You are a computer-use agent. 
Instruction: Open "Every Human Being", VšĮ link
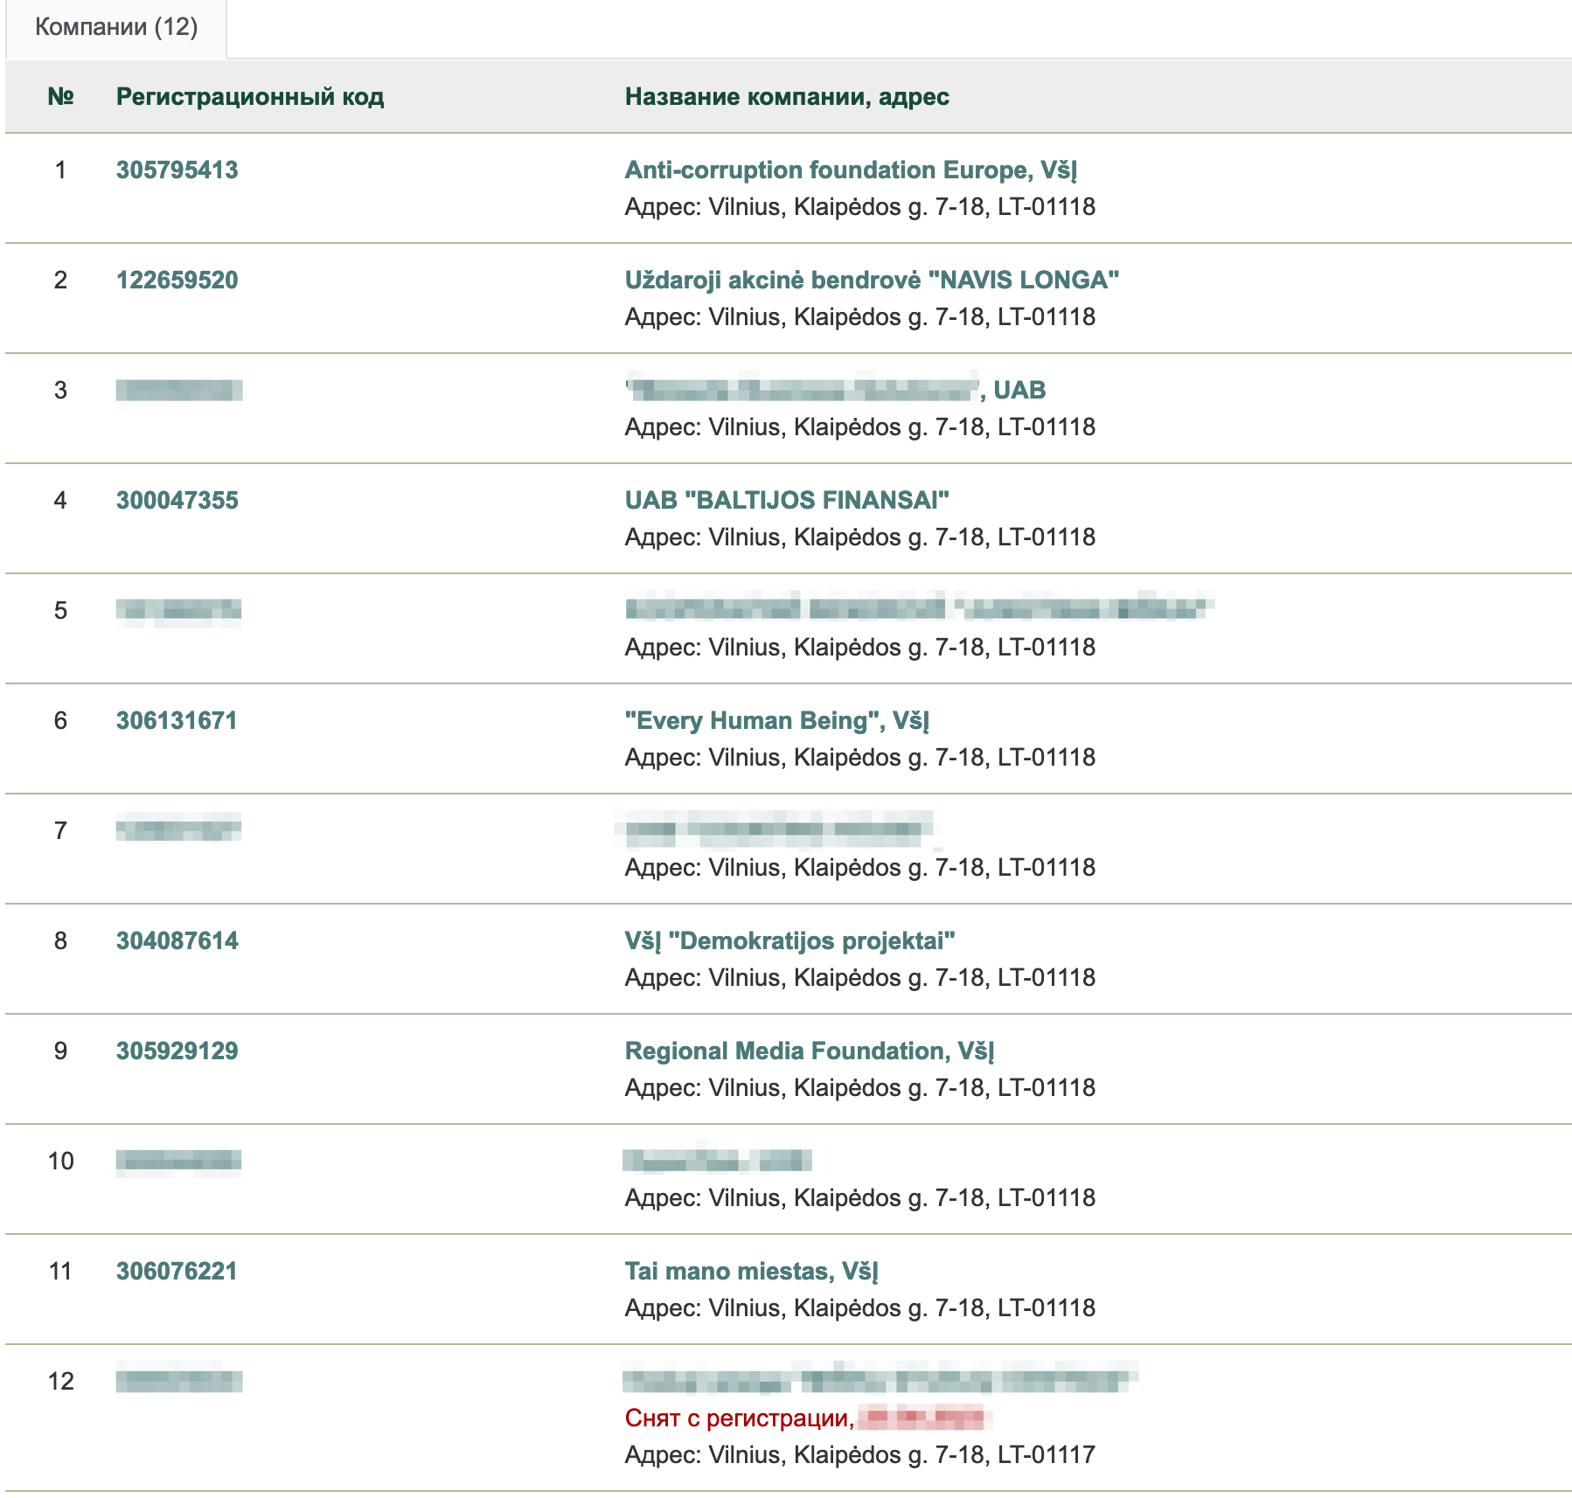coord(777,720)
